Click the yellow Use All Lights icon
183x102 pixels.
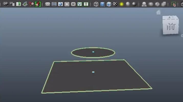coord(122,4)
